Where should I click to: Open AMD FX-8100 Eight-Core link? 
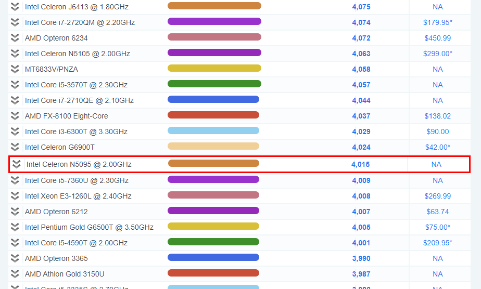(66, 116)
